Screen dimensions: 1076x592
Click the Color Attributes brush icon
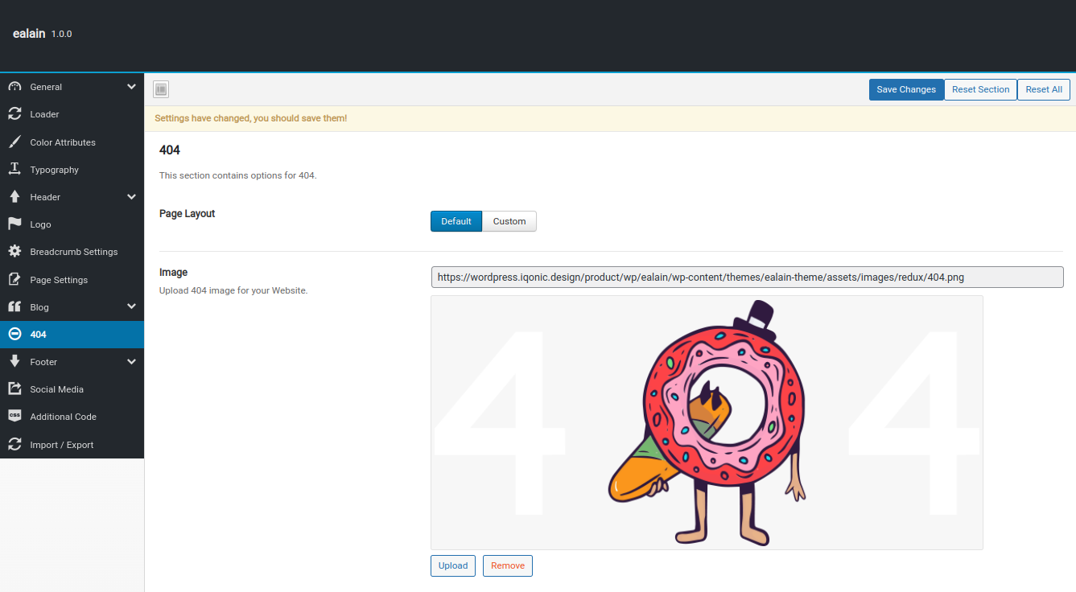[x=14, y=142]
